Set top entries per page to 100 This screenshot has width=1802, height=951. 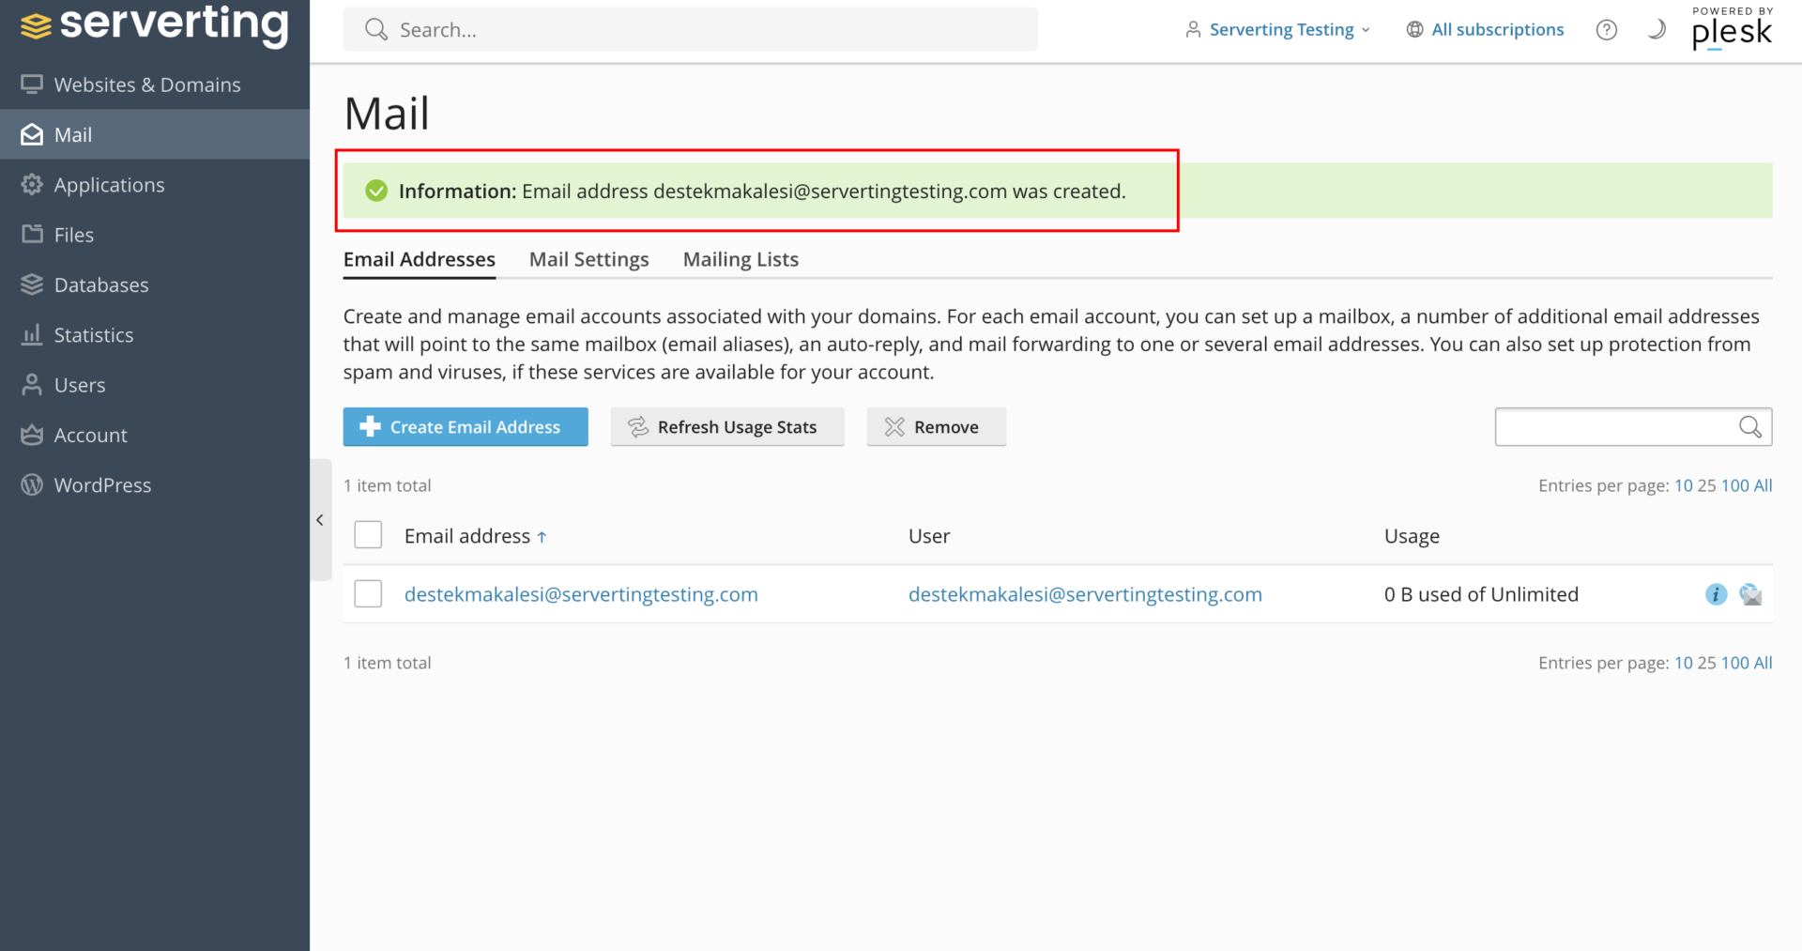(x=1734, y=486)
